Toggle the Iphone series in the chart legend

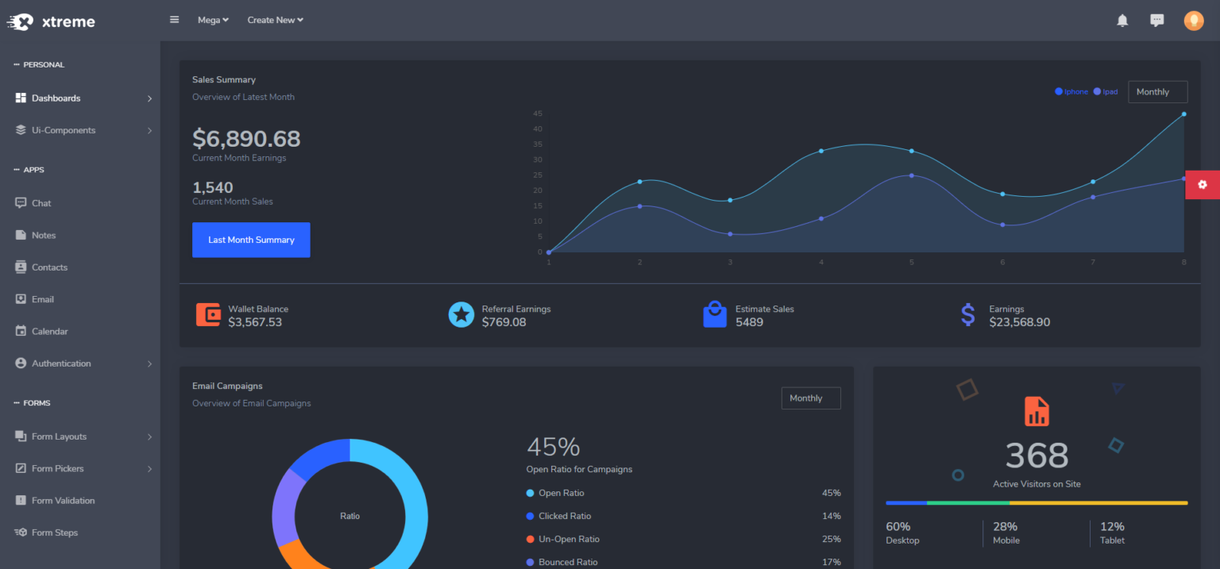tap(1071, 91)
